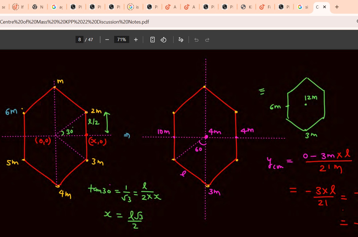The width and height of the screenshot is (358, 237).
Task: Click the undo icon in PDF toolbar
Action: pyautogui.click(x=196, y=39)
